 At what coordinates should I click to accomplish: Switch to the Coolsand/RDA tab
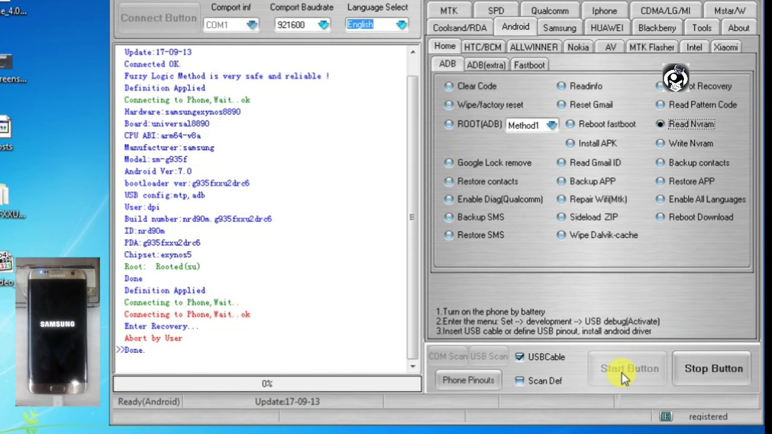[460, 28]
